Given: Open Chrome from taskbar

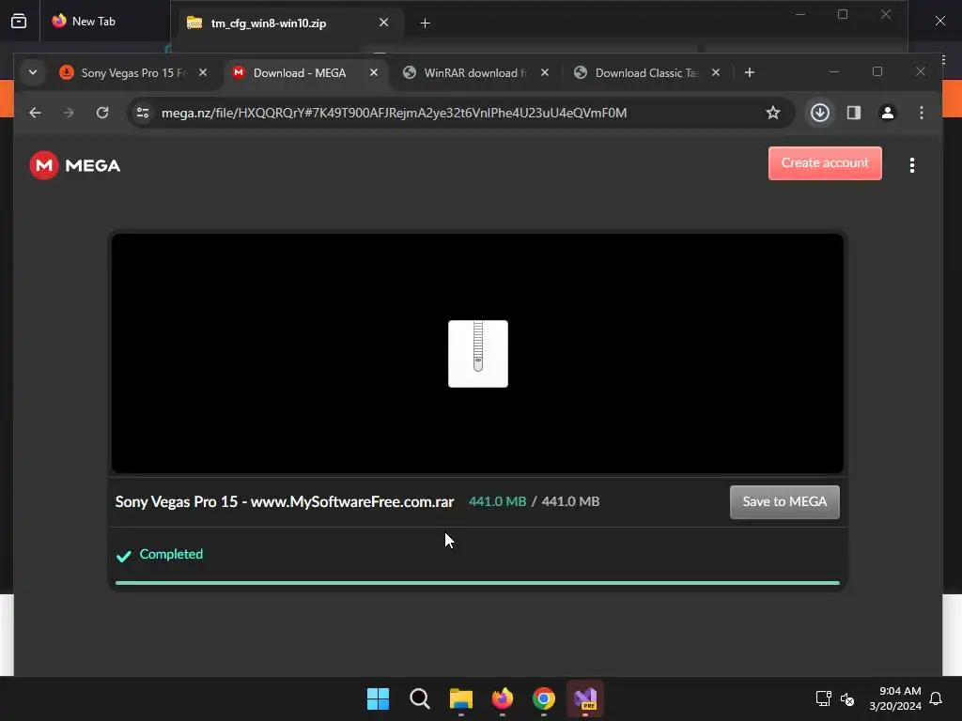Looking at the screenshot, I should (x=544, y=698).
